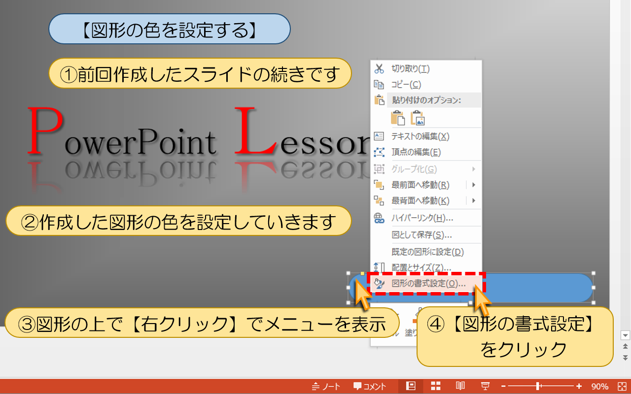Go to next slide double-arrow button
Viewport: 631px width, 394px height.
pyautogui.click(x=626, y=358)
